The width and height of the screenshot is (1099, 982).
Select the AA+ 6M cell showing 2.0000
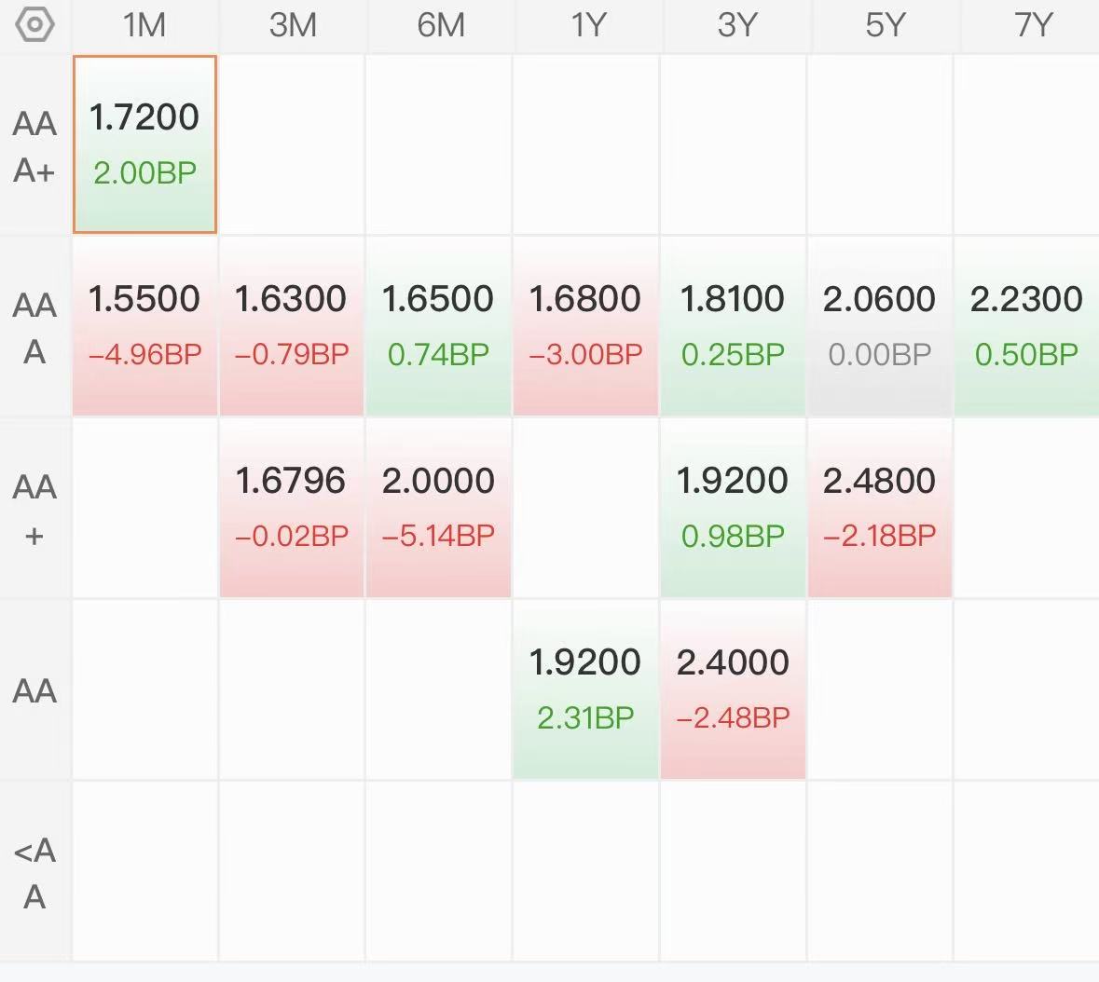[438, 508]
